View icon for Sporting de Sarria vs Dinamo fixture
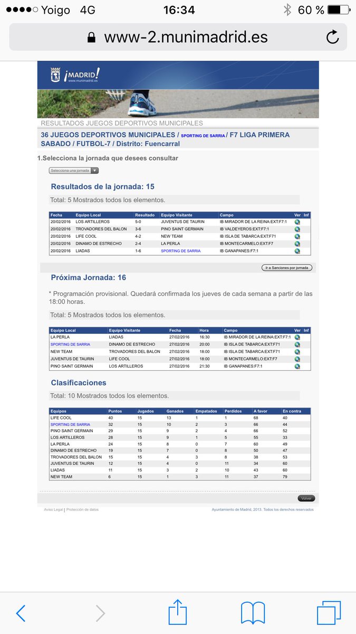 tap(297, 344)
